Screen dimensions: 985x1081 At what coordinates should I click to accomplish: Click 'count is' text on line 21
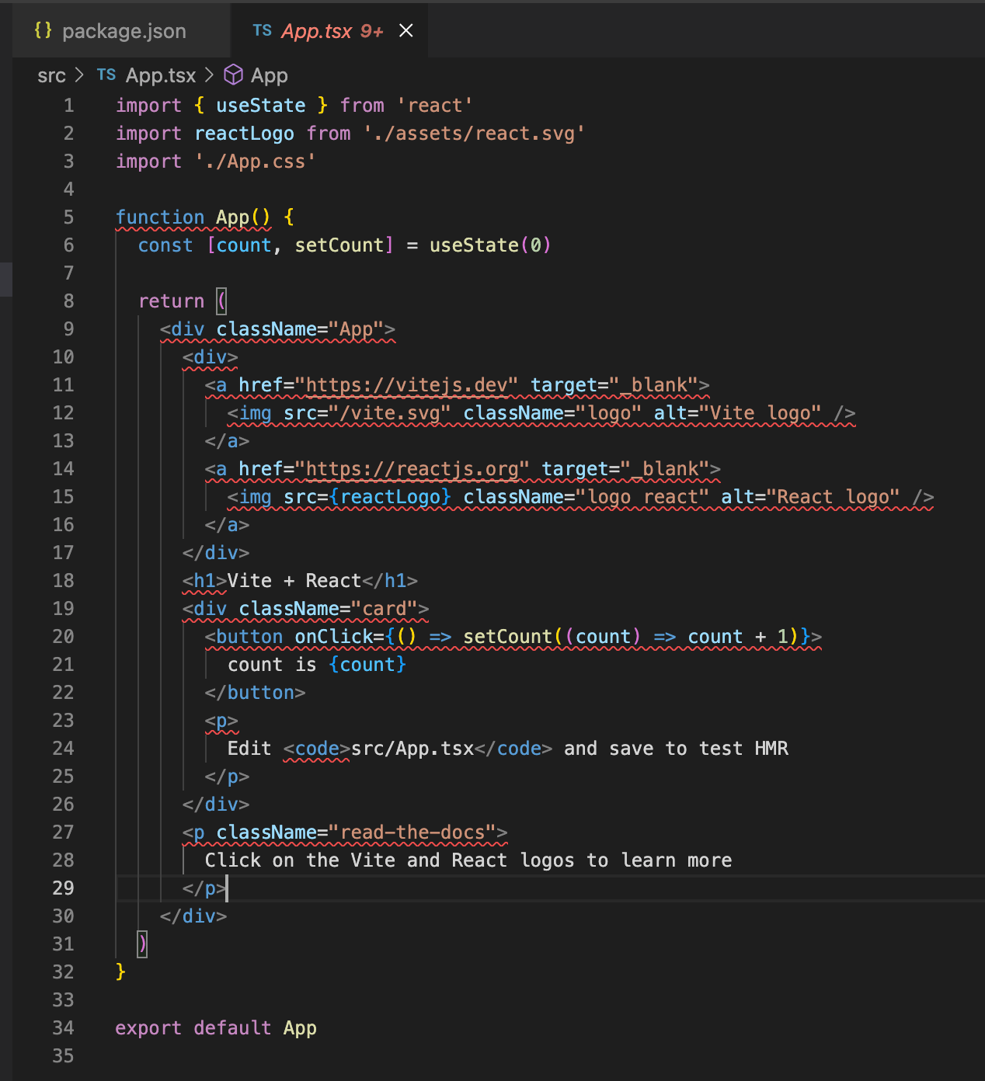[272, 665]
